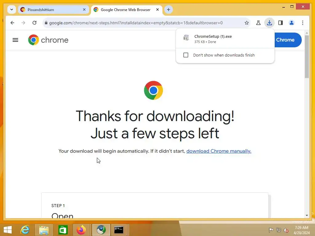Open Chrome's three-dot menu

303,23
